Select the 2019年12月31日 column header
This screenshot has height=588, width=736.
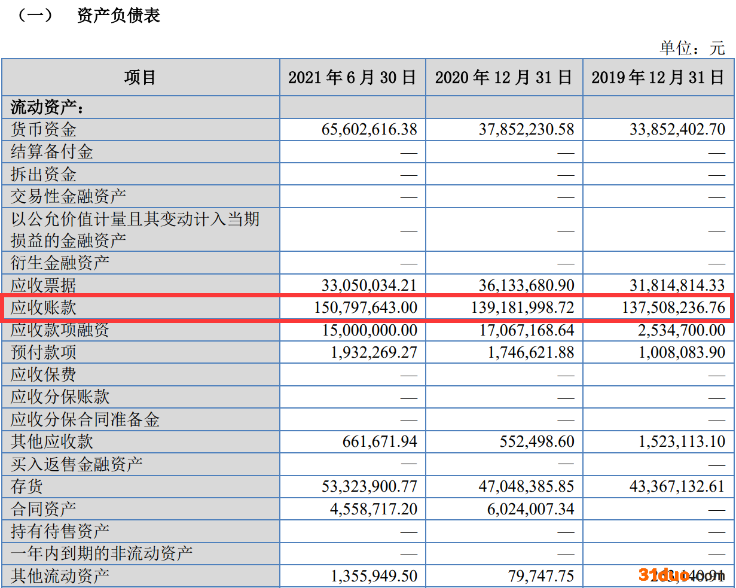point(658,77)
